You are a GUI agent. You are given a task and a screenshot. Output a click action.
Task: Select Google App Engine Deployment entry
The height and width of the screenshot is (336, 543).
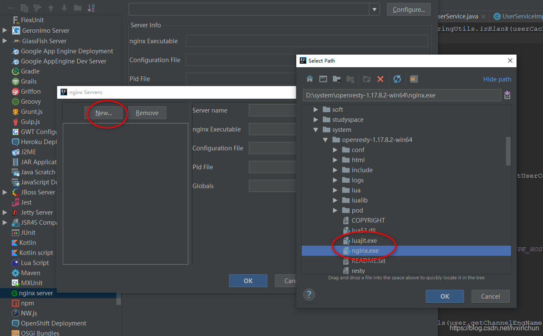click(62, 51)
